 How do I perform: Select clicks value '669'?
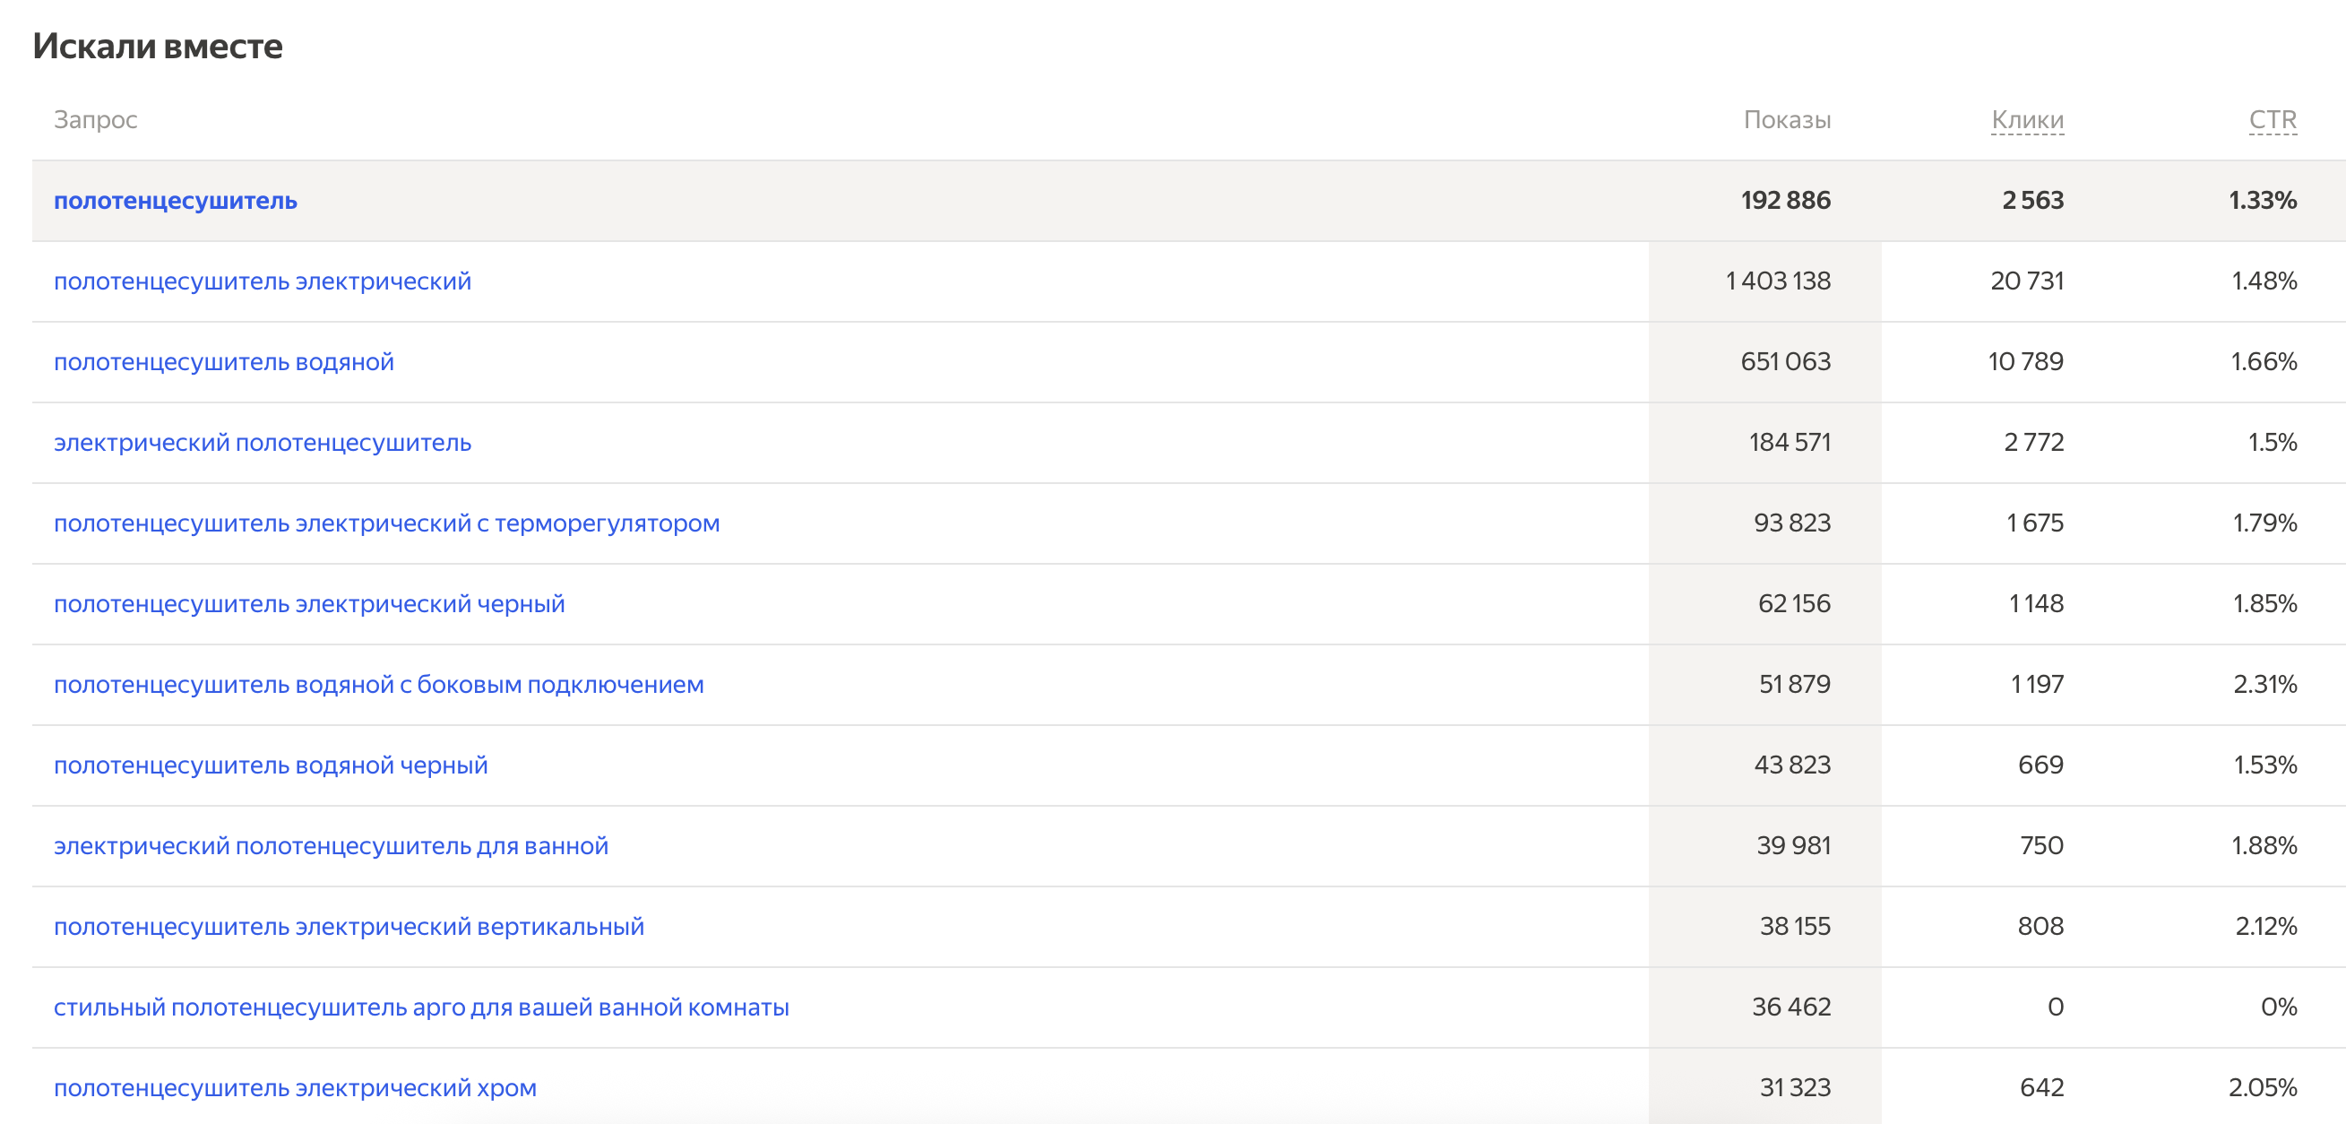click(2041, 765)
